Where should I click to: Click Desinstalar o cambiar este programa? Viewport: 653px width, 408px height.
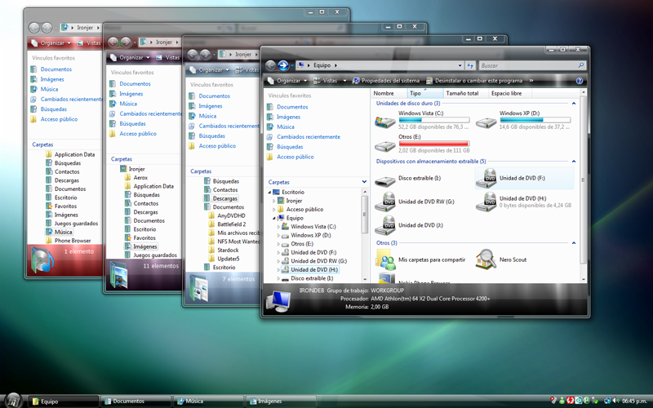click(474, 81)
